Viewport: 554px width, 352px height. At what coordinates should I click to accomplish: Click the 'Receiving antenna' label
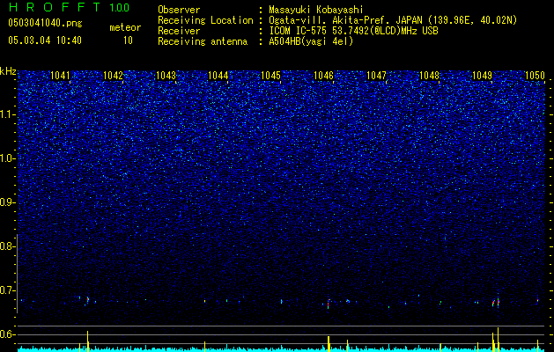point(203,41)
